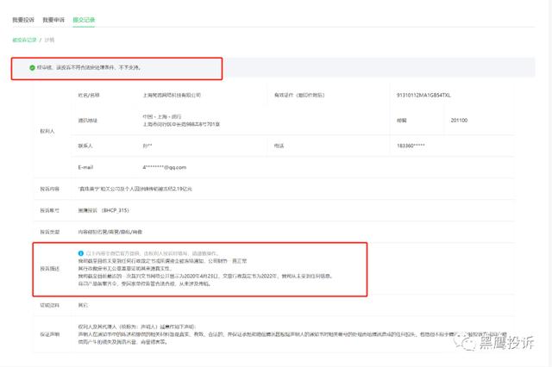Click the complaint content text mentioning 2.19亿元
Screen dimensions: 552x367
point(135,190)
